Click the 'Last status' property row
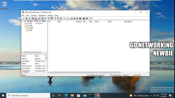Image resolution: width=175 pixels, height=98 pixels. coord(33,61)
